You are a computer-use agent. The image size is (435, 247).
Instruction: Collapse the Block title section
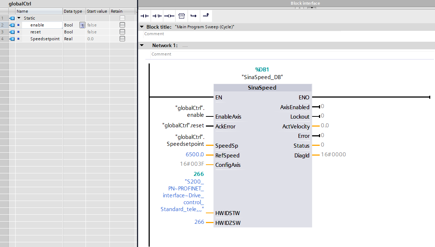click(141, 27)
